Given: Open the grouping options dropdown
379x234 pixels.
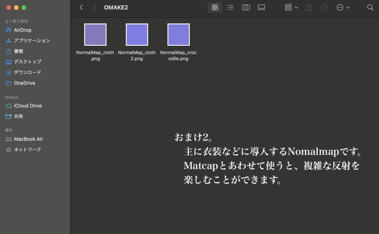Looking at the screenshot, I should tap(291, 7).
